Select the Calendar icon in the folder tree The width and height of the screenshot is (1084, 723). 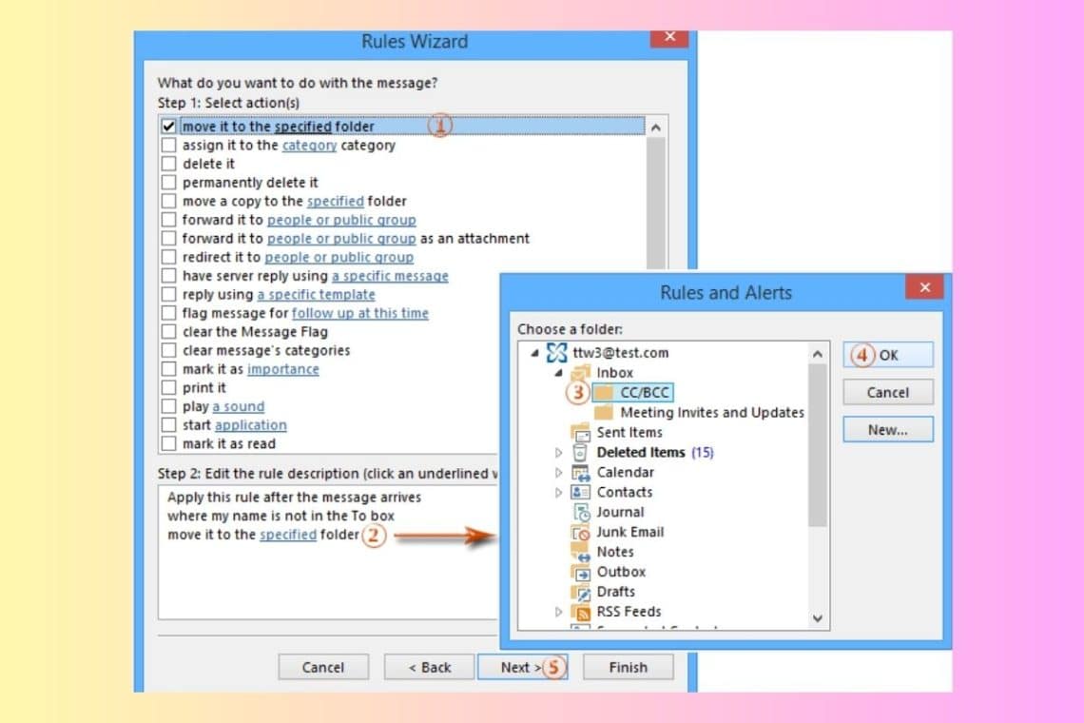(583, 472)
